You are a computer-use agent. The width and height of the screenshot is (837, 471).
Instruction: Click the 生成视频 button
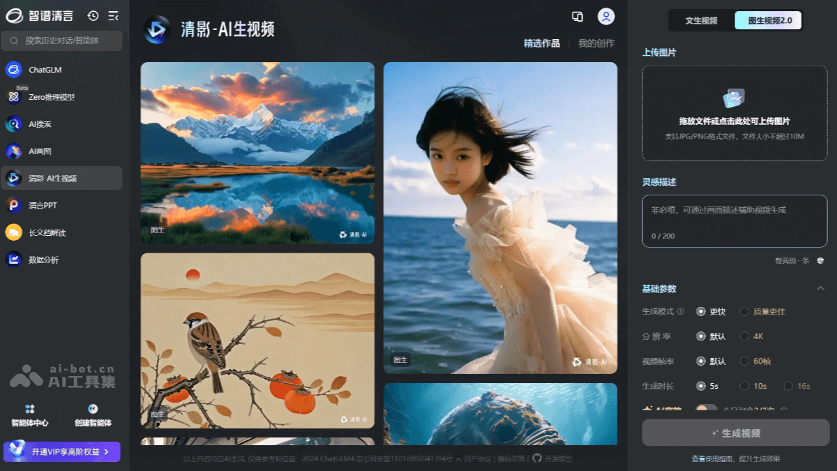point(734,433)
